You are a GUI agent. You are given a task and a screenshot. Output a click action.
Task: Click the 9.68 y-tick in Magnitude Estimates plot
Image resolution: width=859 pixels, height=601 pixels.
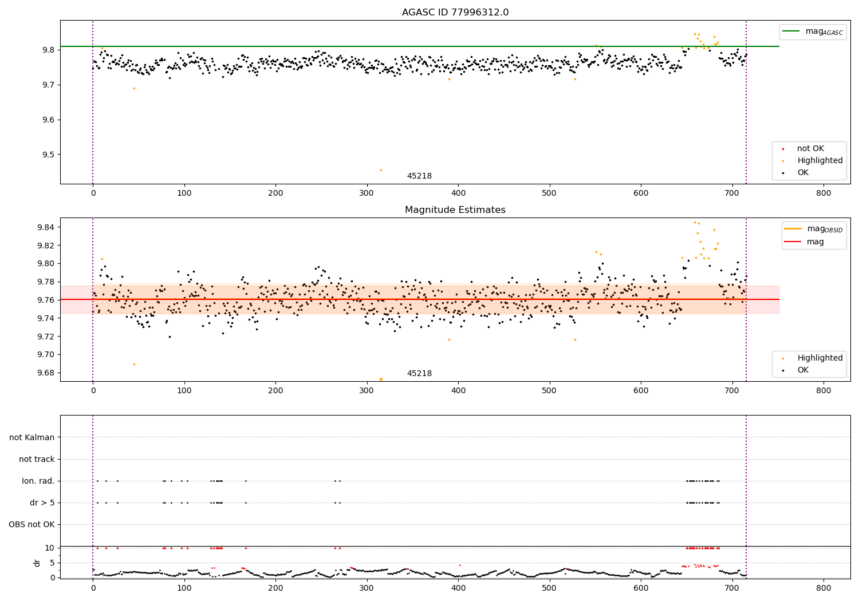[x=46, y=373]
